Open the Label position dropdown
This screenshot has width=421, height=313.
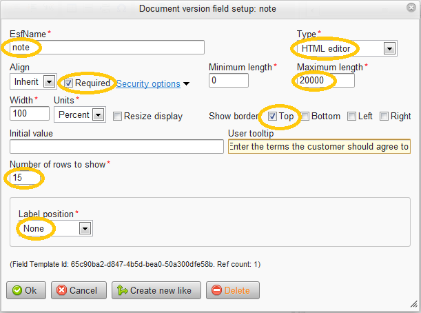click(56, 228)
